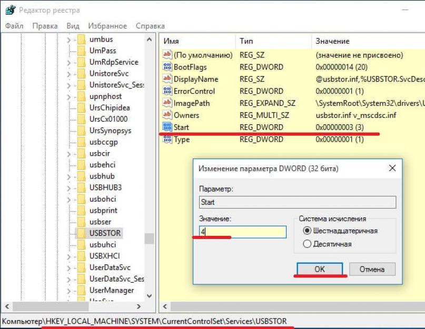Click the USBSTOR folder icon
The height and width of the screenshot is (329, 425).
81,233
